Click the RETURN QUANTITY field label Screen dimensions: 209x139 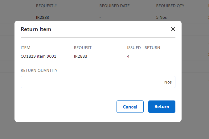[x=39, y=70]
